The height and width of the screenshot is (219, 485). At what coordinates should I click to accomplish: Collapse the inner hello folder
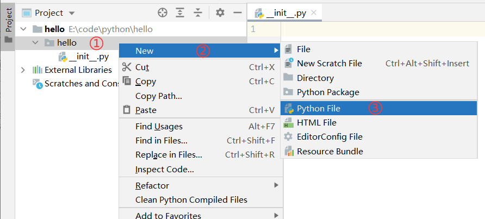pos(35,42)
